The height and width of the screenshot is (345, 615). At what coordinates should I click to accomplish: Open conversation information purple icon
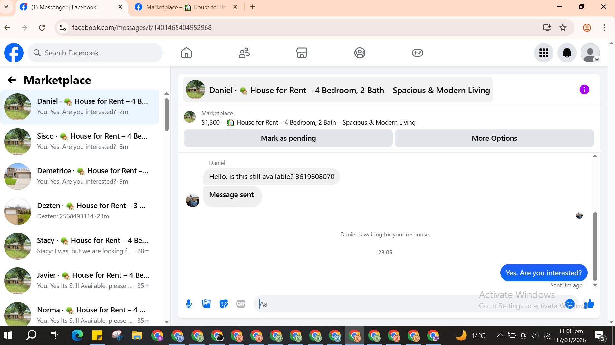click(584, 90)
